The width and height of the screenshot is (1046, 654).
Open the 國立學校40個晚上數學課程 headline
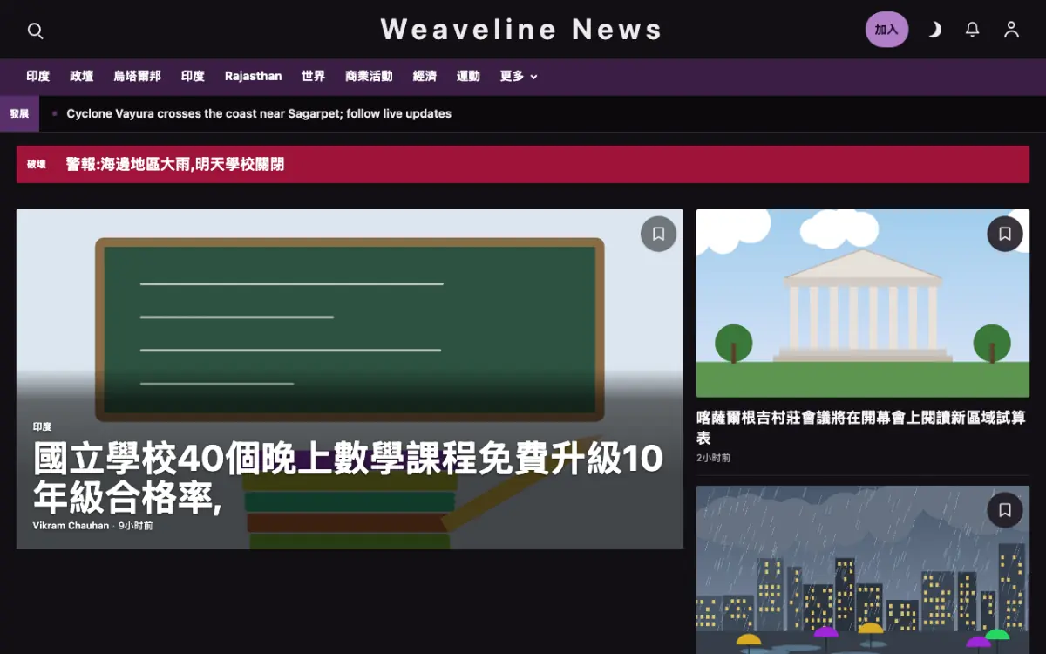348,479
